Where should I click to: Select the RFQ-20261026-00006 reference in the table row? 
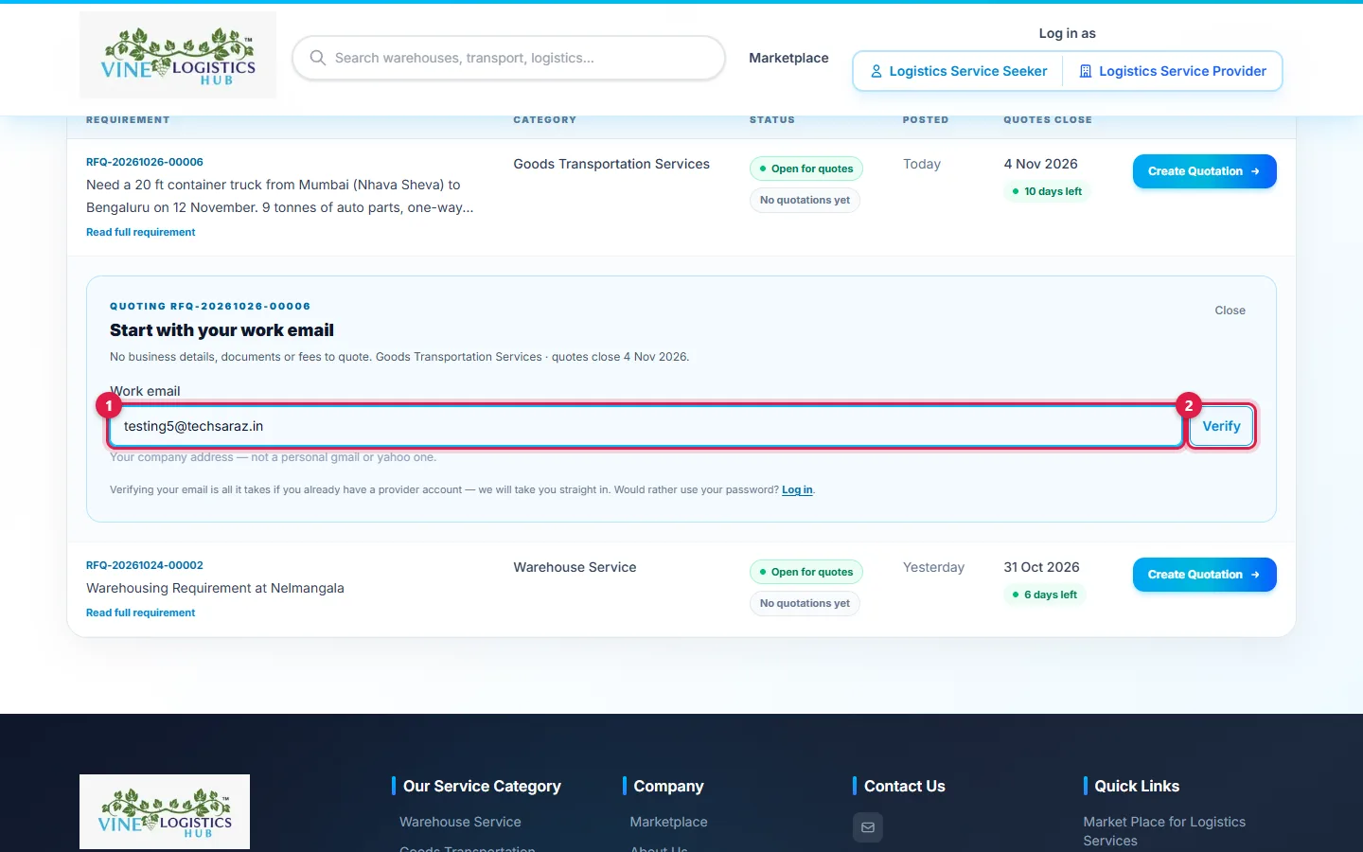(145, 162)
